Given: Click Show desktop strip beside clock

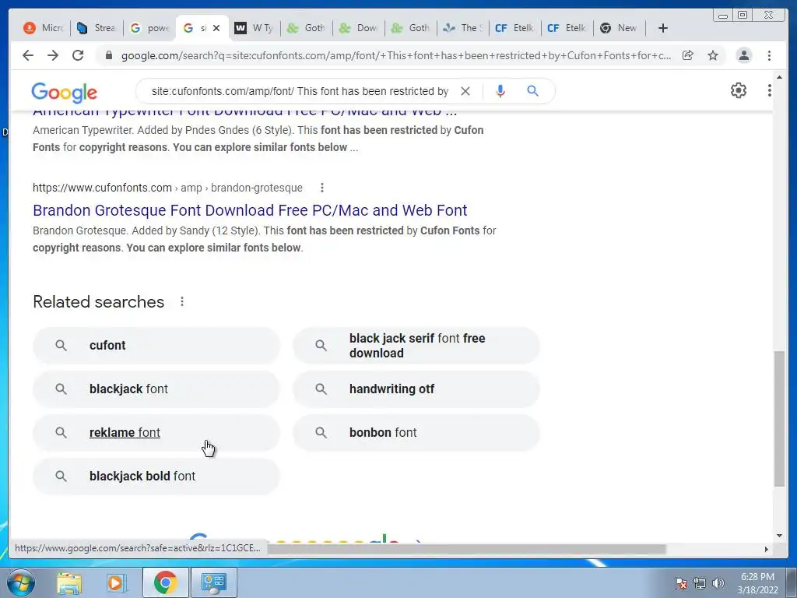Looking at the screenshot, I should tap(792, 582).
